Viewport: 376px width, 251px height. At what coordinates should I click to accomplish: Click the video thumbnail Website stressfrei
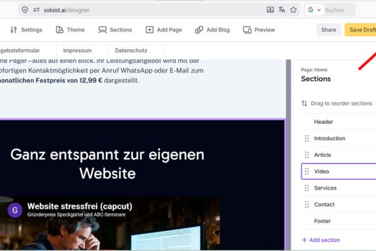tap(110, 223)
